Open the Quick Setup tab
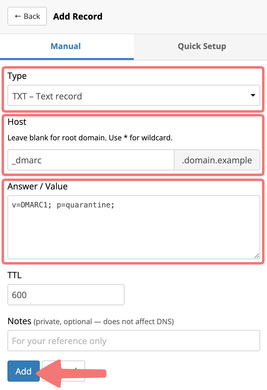 (202, 46)
